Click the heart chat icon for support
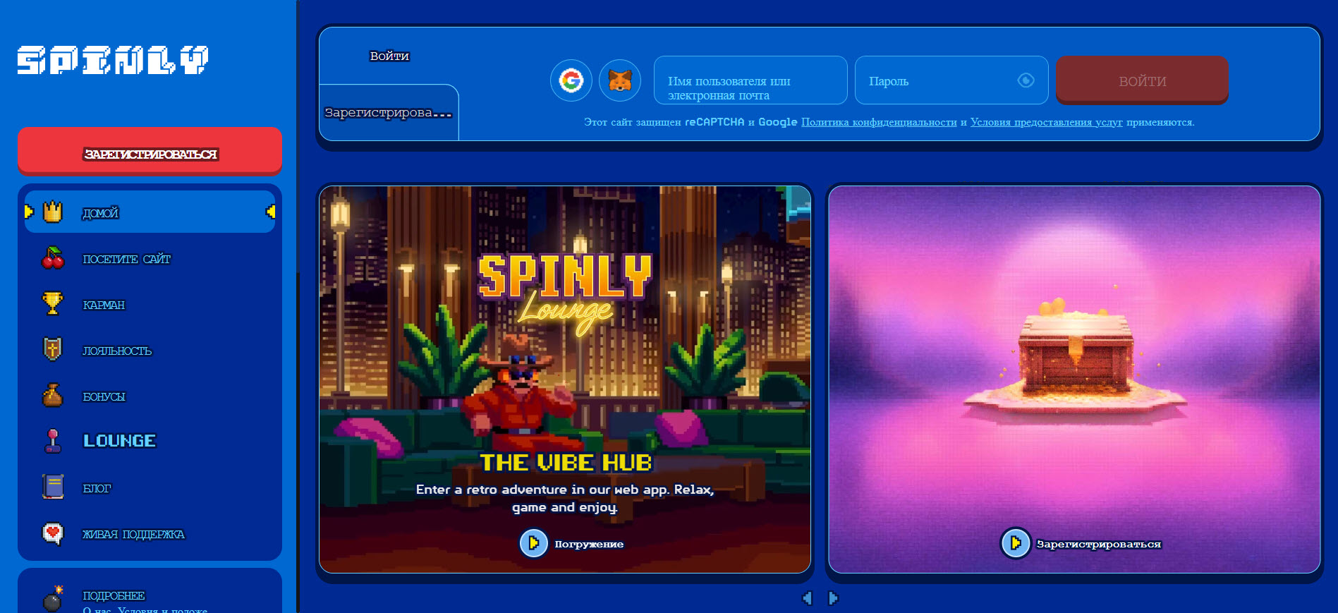1338x613 pixels. (x=53, y=533)
